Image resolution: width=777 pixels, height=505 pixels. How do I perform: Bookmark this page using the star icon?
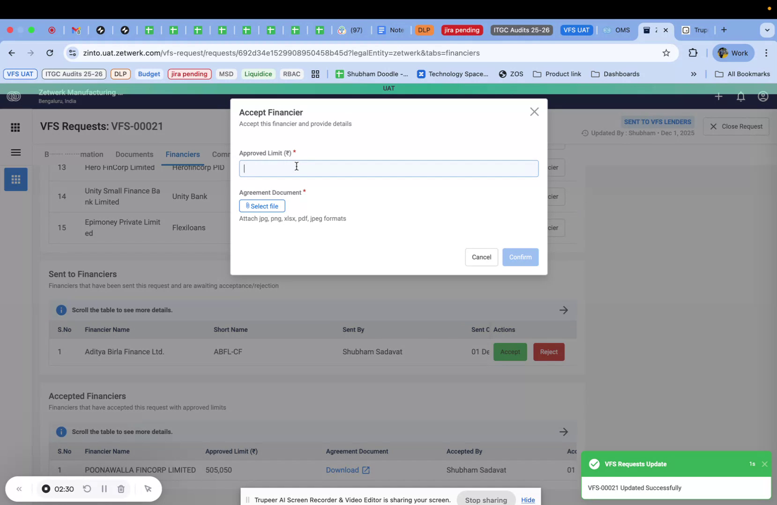[x=666, y=53]
